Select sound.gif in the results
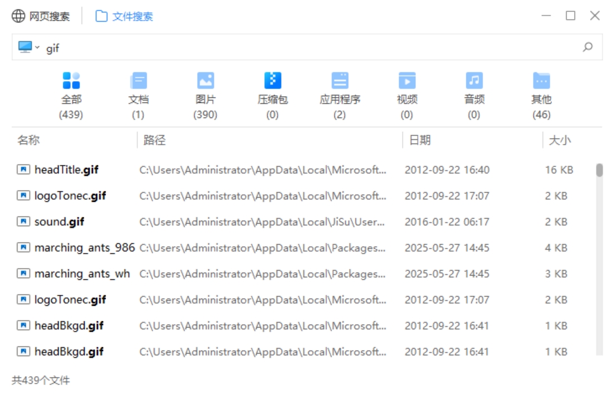 tap(59, 221)
